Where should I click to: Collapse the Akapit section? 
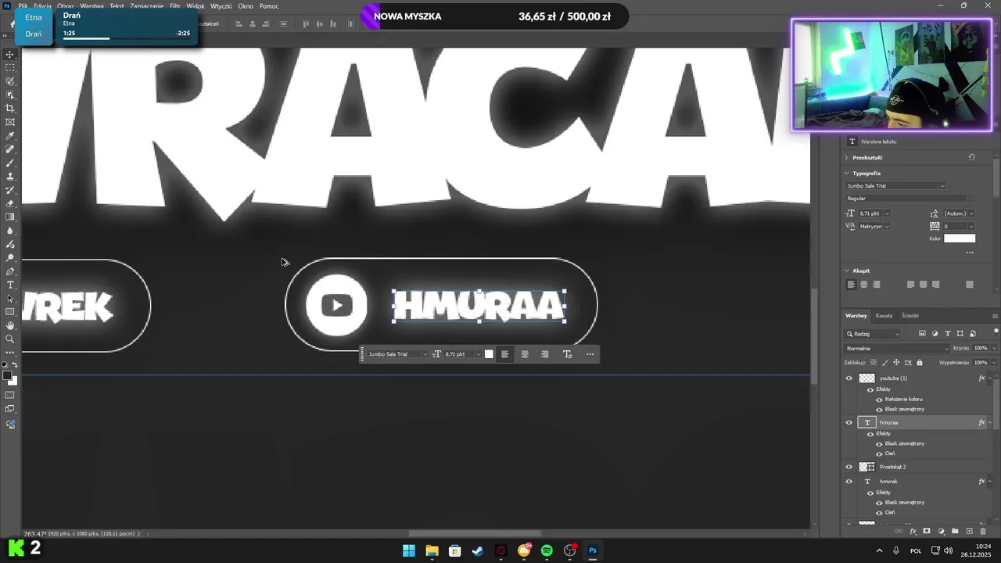pos(846,271)
